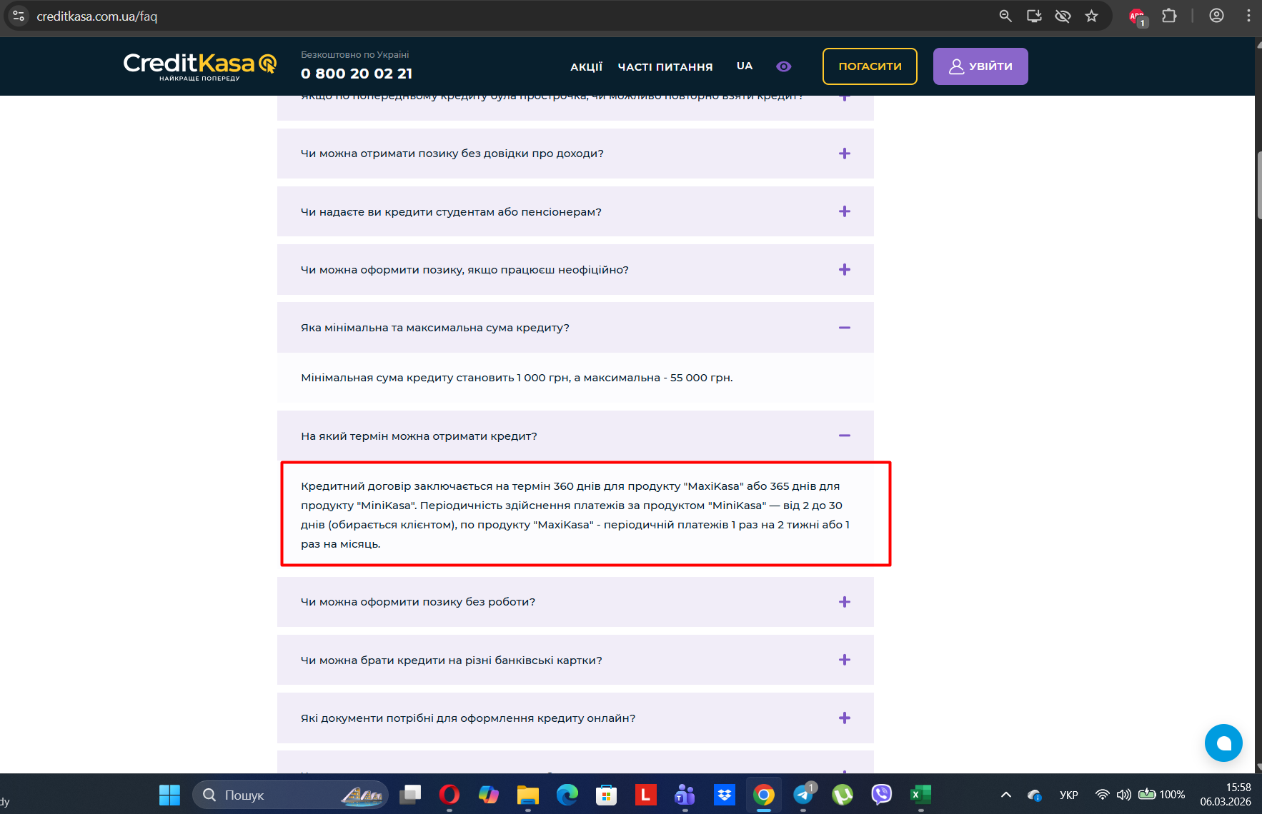Viewport: 1262px width, 814px height.
Task: Click the volume speaker tray icon
Action: coord(1124,795)
